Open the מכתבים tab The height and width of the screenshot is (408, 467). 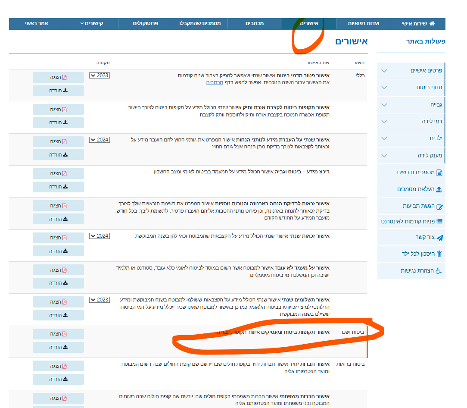[255, 24]
